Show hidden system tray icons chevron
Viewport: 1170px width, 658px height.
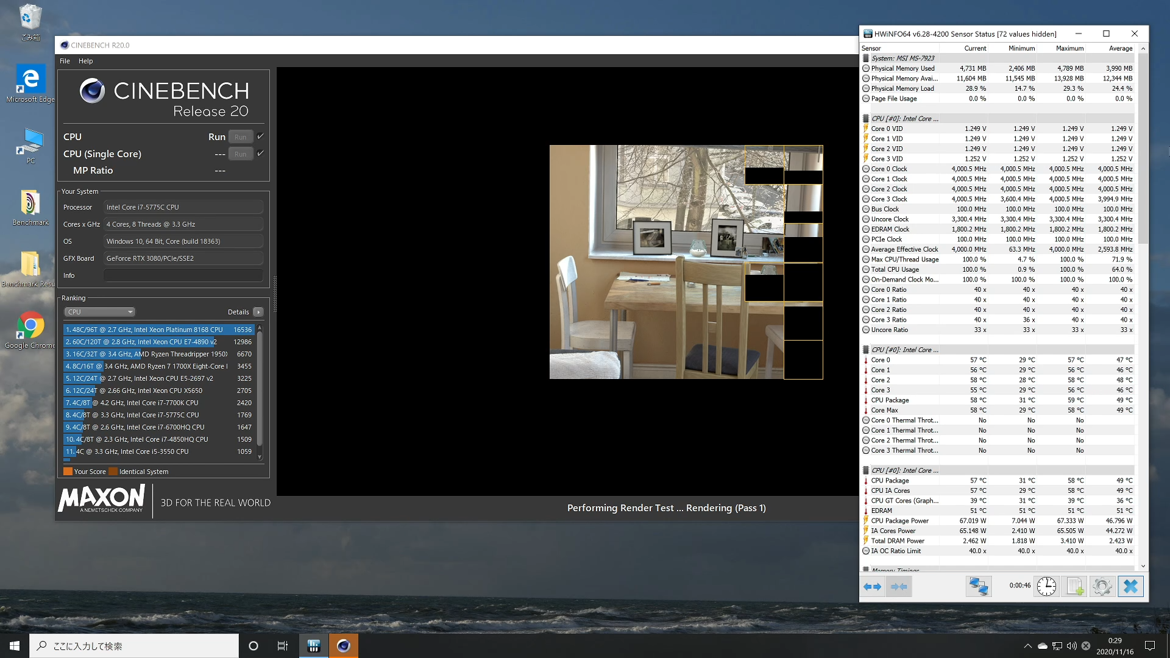pos(1027,646)
